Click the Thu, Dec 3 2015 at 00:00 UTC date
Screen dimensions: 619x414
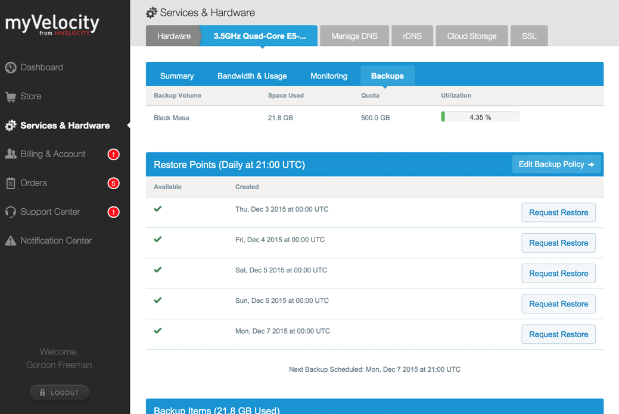282,209
